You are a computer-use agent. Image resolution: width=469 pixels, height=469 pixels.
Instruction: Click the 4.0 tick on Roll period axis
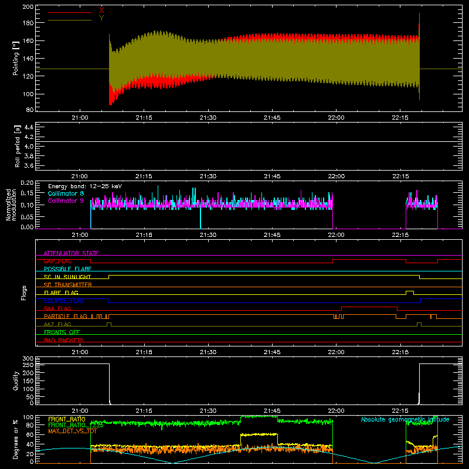pos(29,146)
